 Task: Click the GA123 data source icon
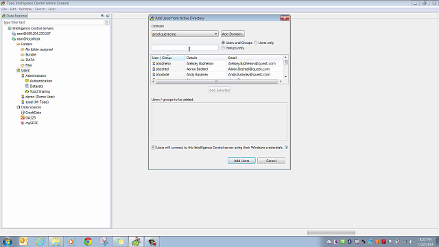click(x=23, y=118)
